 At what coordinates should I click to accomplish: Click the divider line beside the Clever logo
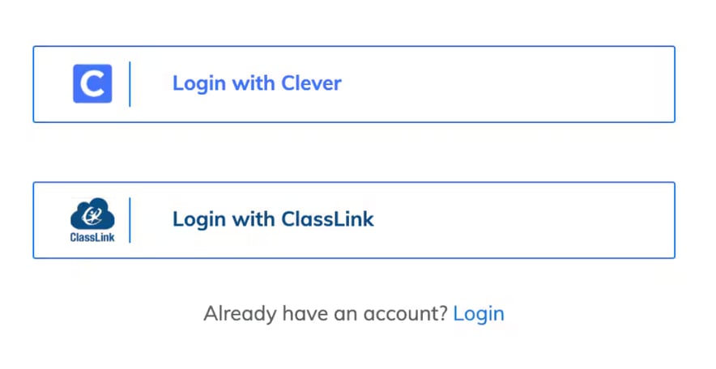pyautogui.click(x=130, y=84)
